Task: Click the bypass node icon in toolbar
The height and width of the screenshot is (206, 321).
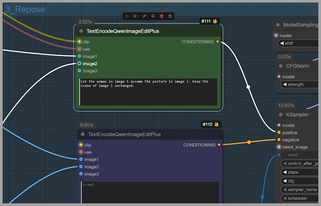Action: point(145,16)
